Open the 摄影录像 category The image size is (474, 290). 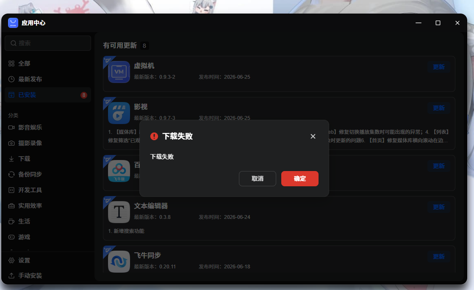coord(48,143)
